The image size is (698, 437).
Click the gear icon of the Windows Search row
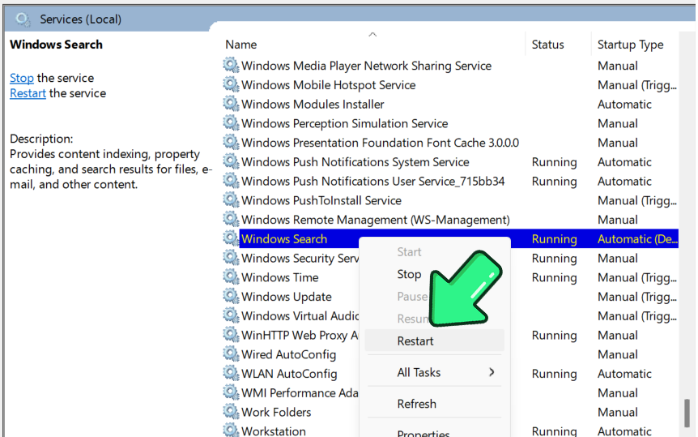pos(231,238)
